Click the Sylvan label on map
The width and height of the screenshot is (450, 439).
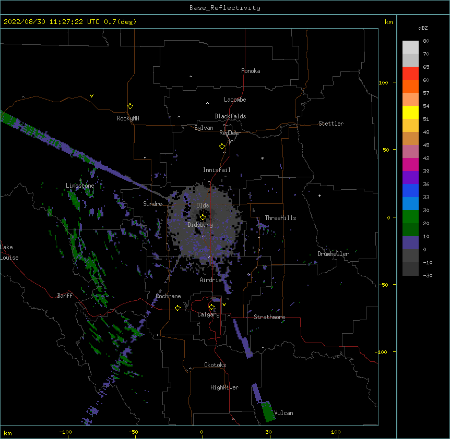[x=204, y=128]
